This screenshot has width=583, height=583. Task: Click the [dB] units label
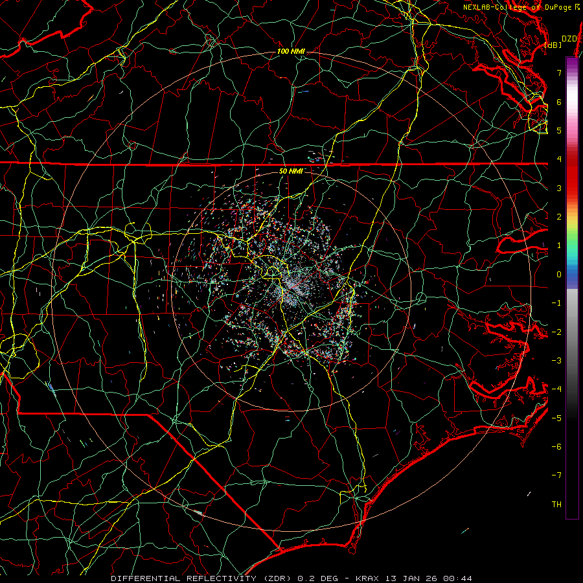[x=553, y=45]
